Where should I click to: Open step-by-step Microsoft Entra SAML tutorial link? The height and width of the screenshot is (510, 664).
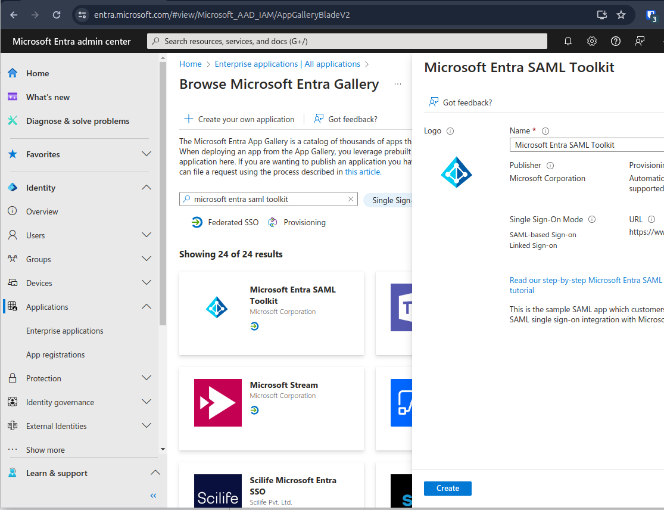click(x=586, y=285)
